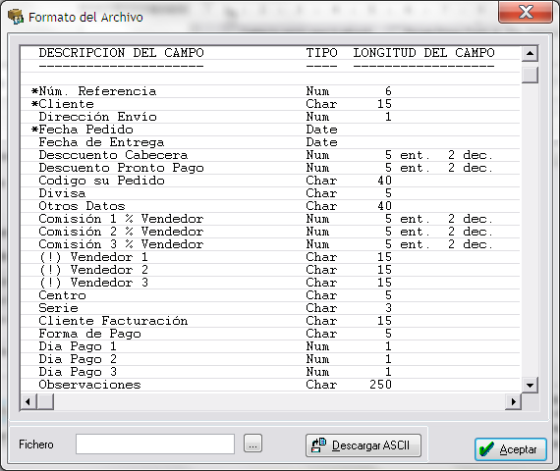Select the Comisión 3 % Vendedor row
Image resolution: width=560 pixels, height=471 pixels.
click(270, 244)
